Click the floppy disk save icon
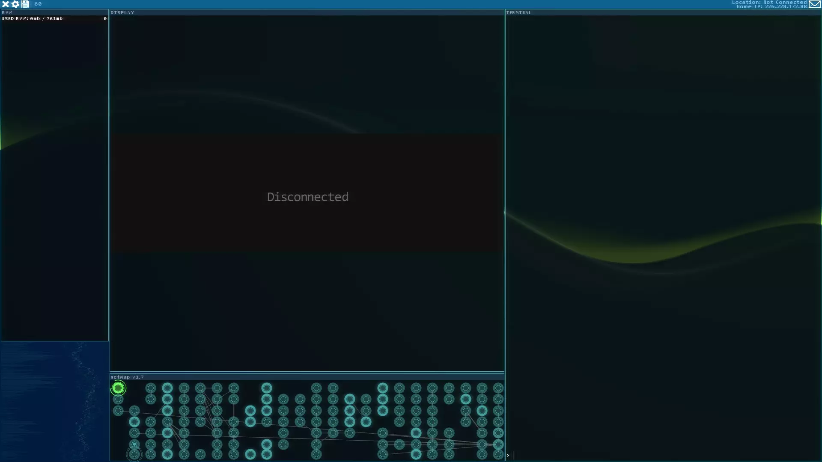The width and height of the screenshot is (822, 462). 25,4
